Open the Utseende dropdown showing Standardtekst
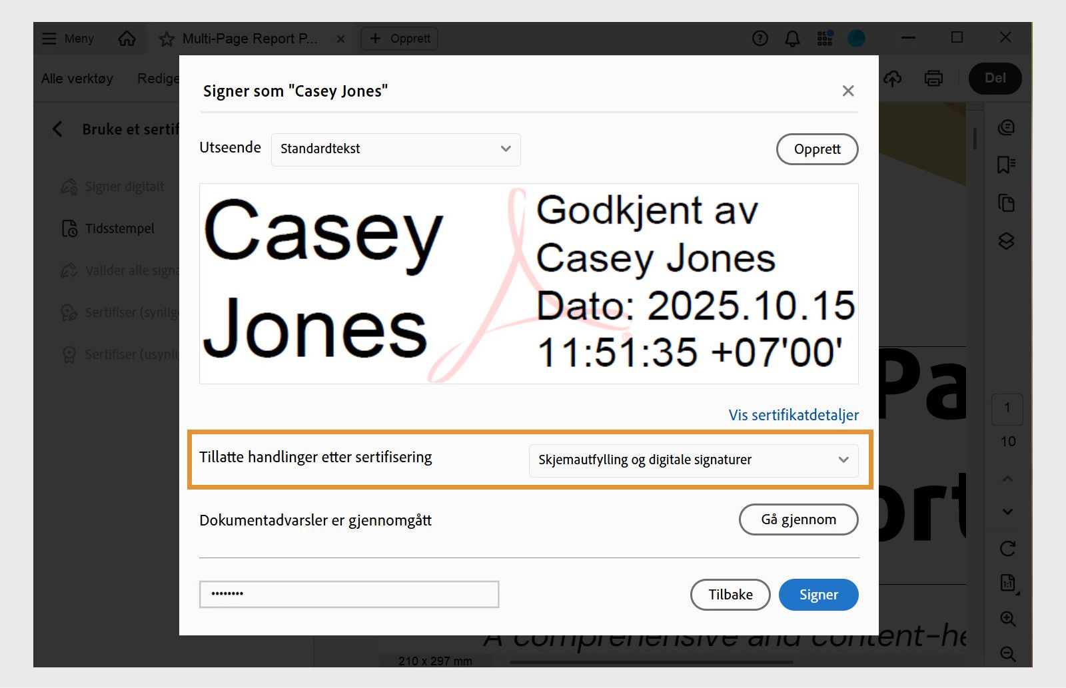This screenshot has height=688, width=1066. point(396,149)
